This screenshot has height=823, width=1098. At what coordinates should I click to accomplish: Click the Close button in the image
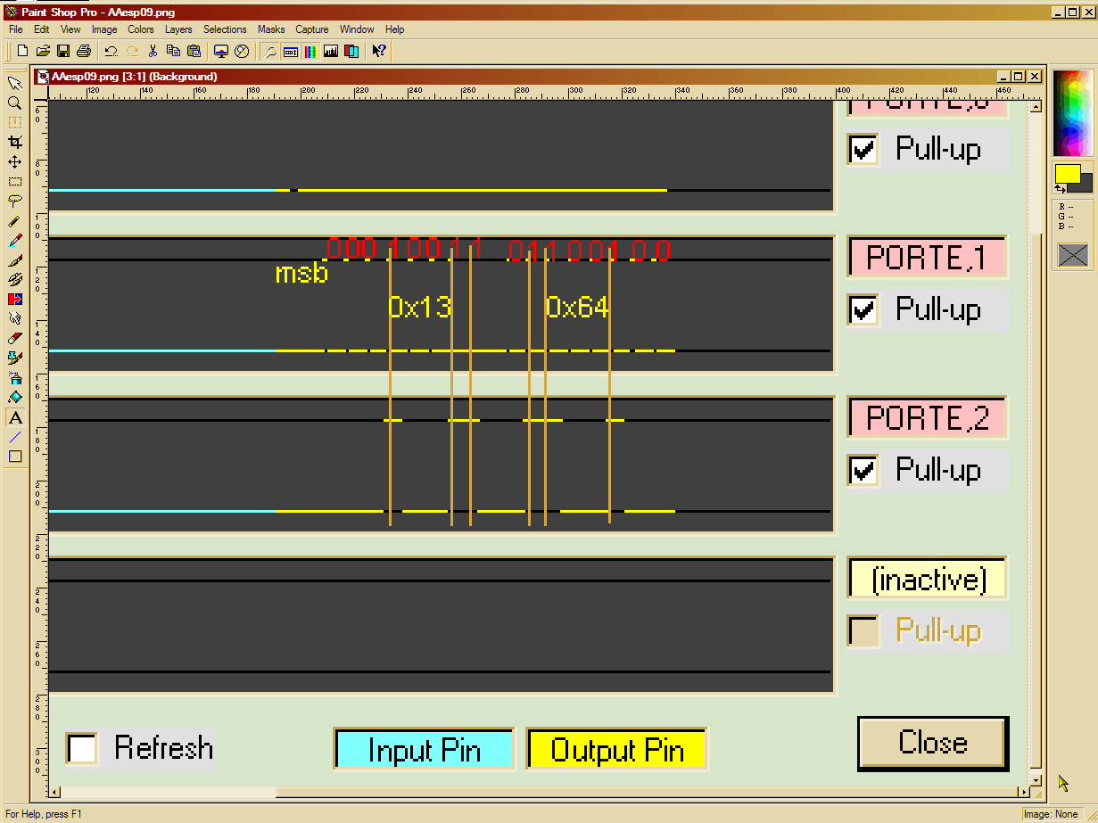click(933, 743)
